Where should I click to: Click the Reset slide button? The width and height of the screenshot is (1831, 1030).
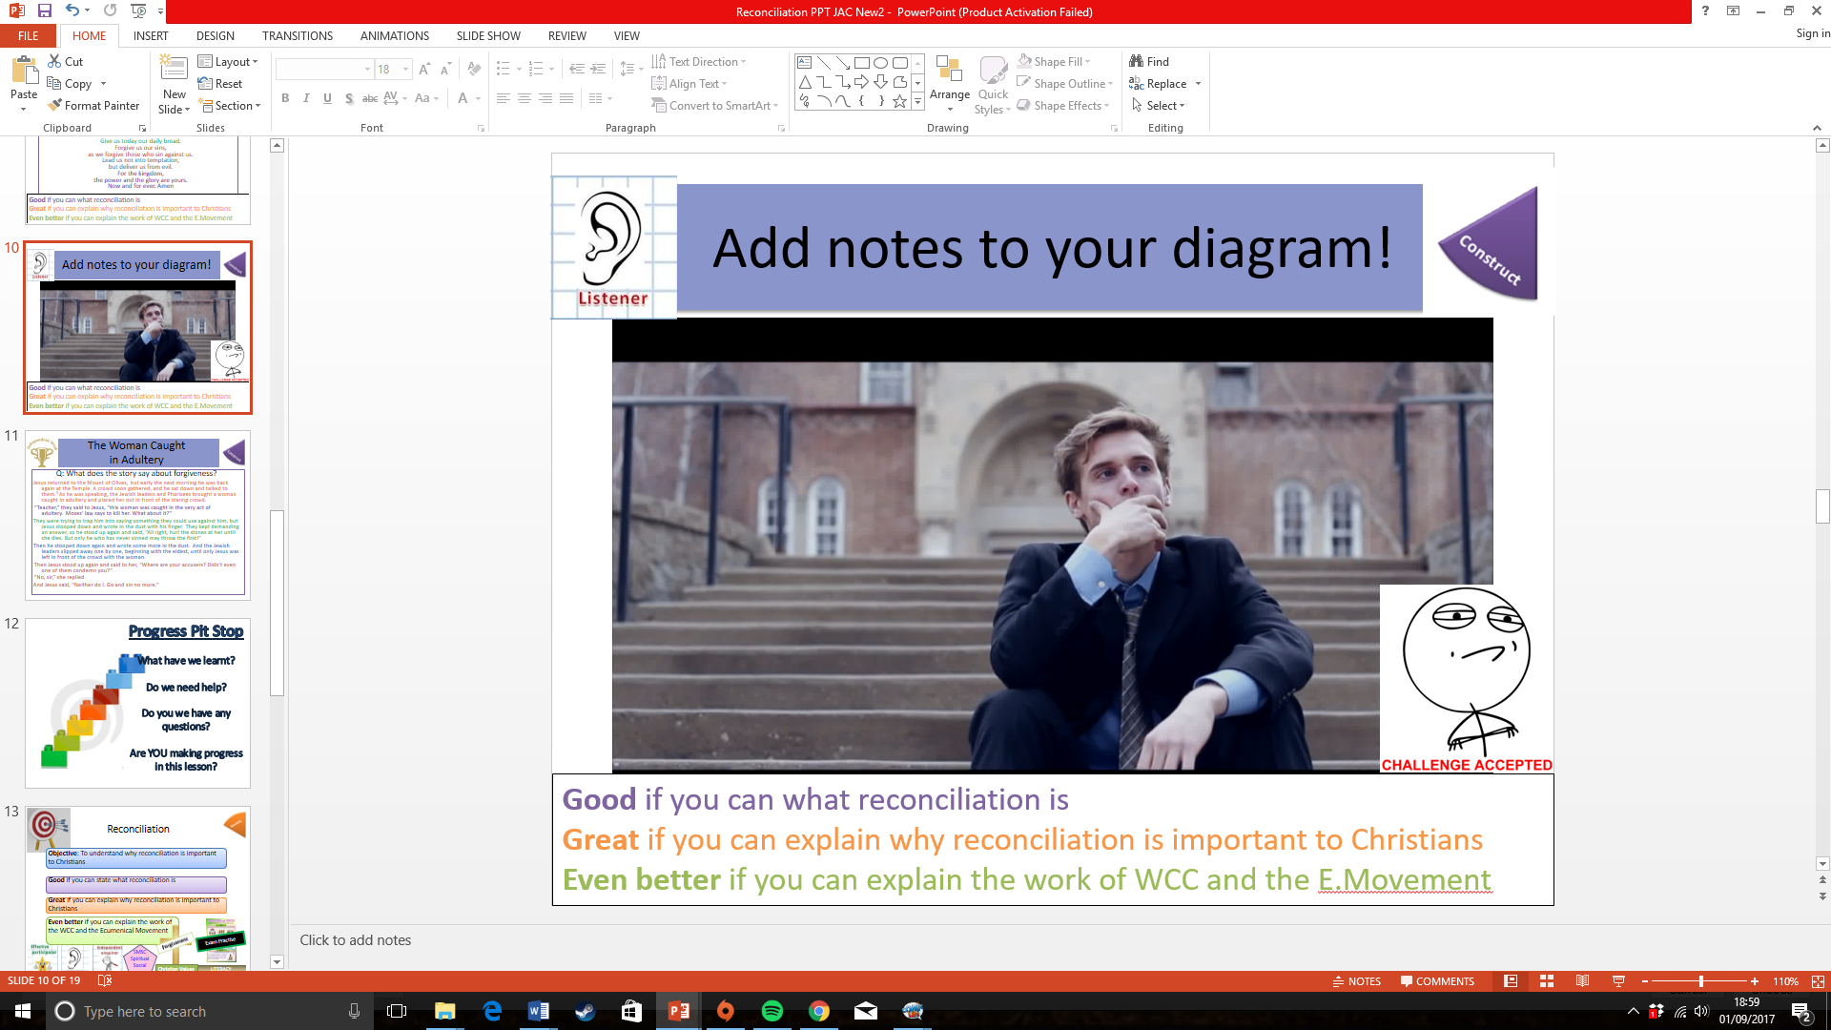click(x=220, y=84)
